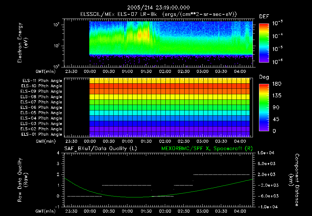Click the red high-flux spot in the electron spectrogram
This screenshot has height=216, width=312.
click(140, 35)
